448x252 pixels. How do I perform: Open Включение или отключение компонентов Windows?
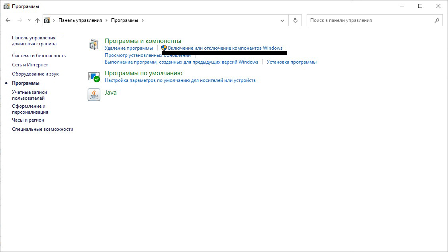225,48
